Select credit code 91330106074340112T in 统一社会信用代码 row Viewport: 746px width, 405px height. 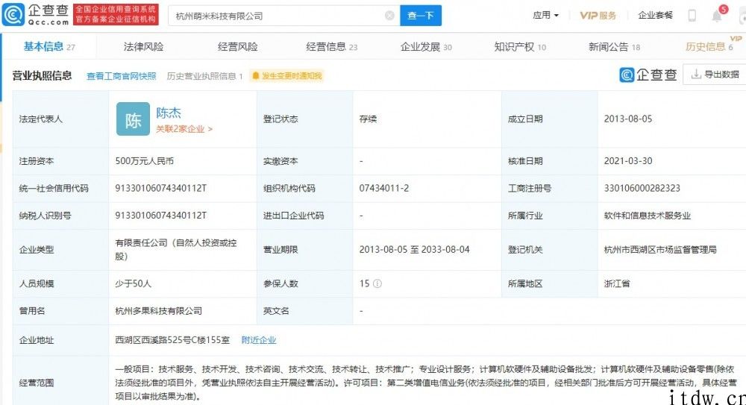click(x=161, y=188)
